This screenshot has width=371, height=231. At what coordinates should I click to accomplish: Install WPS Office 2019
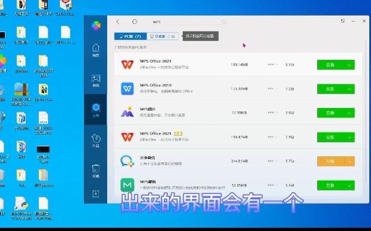click(x=330, y=89)
